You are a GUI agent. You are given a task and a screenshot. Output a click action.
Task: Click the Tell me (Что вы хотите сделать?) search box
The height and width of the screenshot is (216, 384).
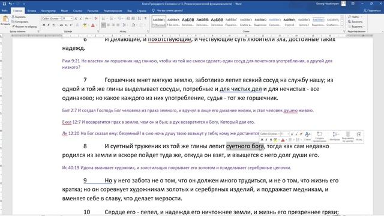point(170,11)
